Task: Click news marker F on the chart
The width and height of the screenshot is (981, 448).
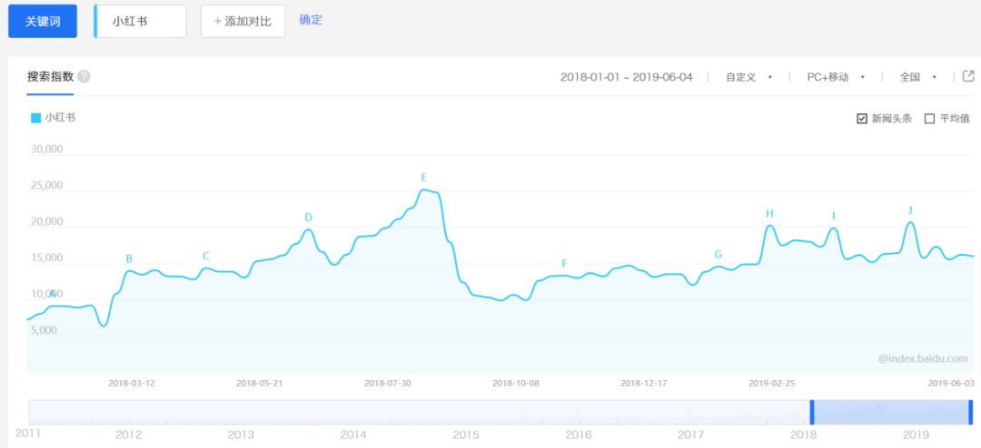Action: point(564,264)
